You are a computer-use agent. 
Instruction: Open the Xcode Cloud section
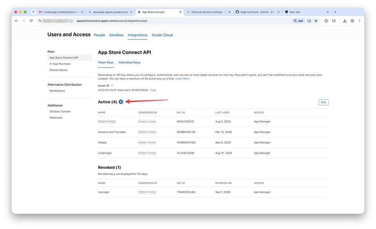162,35
